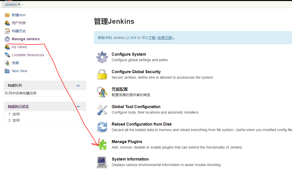Click the 队列中没有构建任务 text
Screen dimensions: 292x169
pyautogui.click(x=21, y=93)
